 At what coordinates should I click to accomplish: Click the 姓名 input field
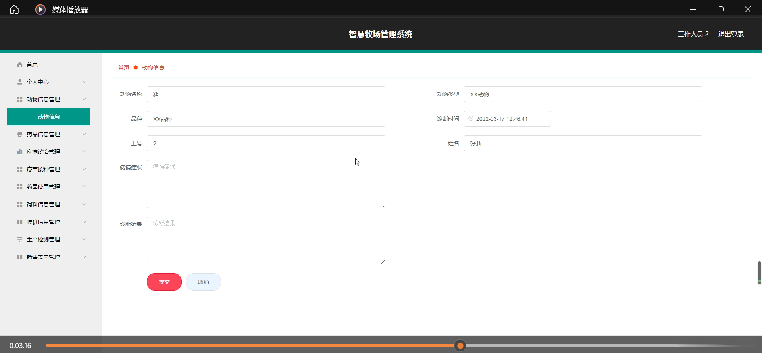[583, 143]
